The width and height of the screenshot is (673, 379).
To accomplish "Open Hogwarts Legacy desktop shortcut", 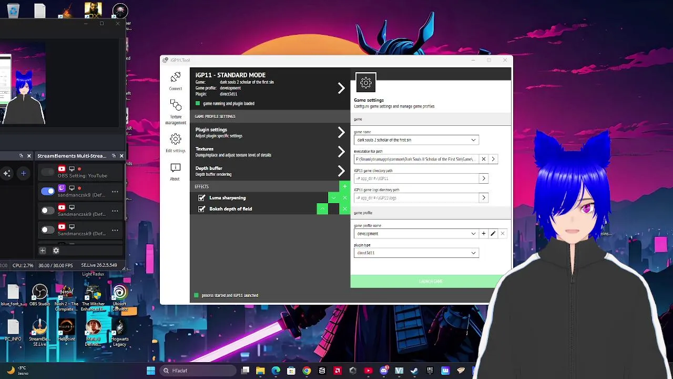I will pyautogui.click(x=119, y=333).
